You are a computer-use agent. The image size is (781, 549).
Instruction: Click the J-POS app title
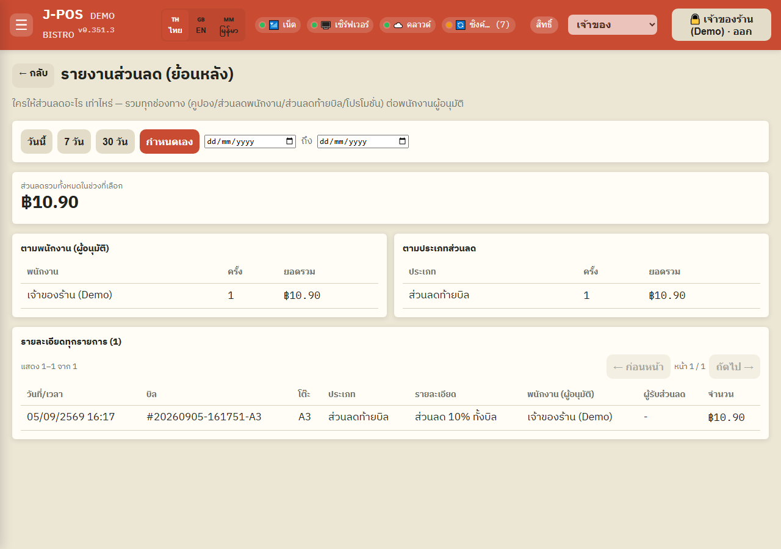coord(63,15)
